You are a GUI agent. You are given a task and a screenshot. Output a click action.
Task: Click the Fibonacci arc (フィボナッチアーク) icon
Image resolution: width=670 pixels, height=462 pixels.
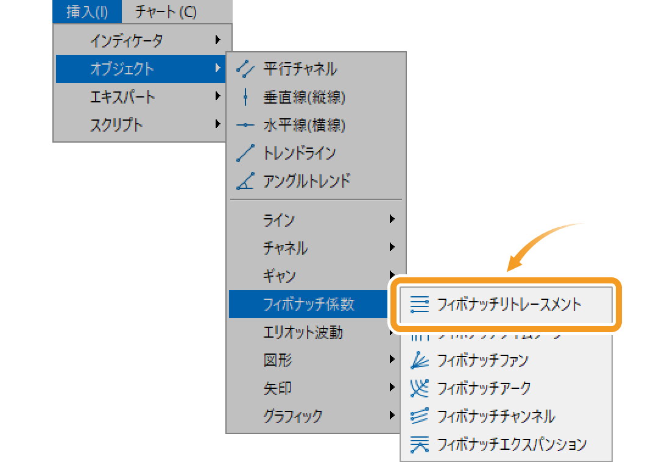pyautogui.click(x=419, y=388)
